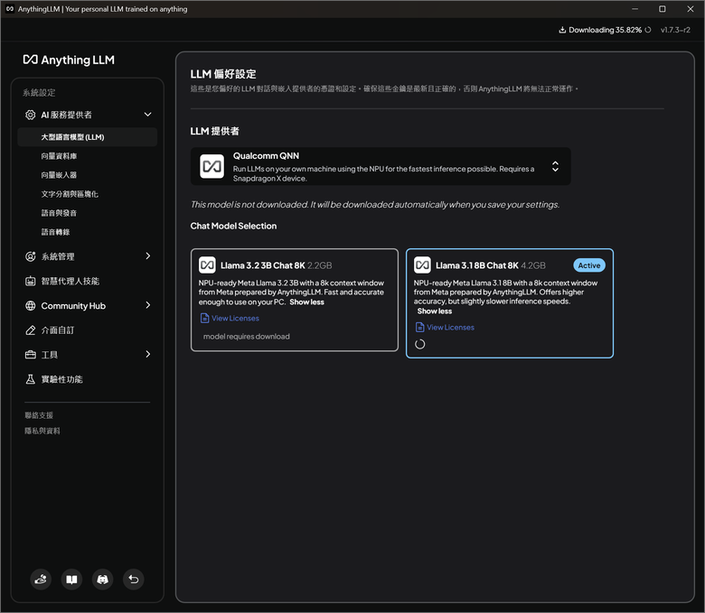Screen dimensions: 705x613
Task: Click the 實驗性功能 flask icon
Action: tap(30, 379)
